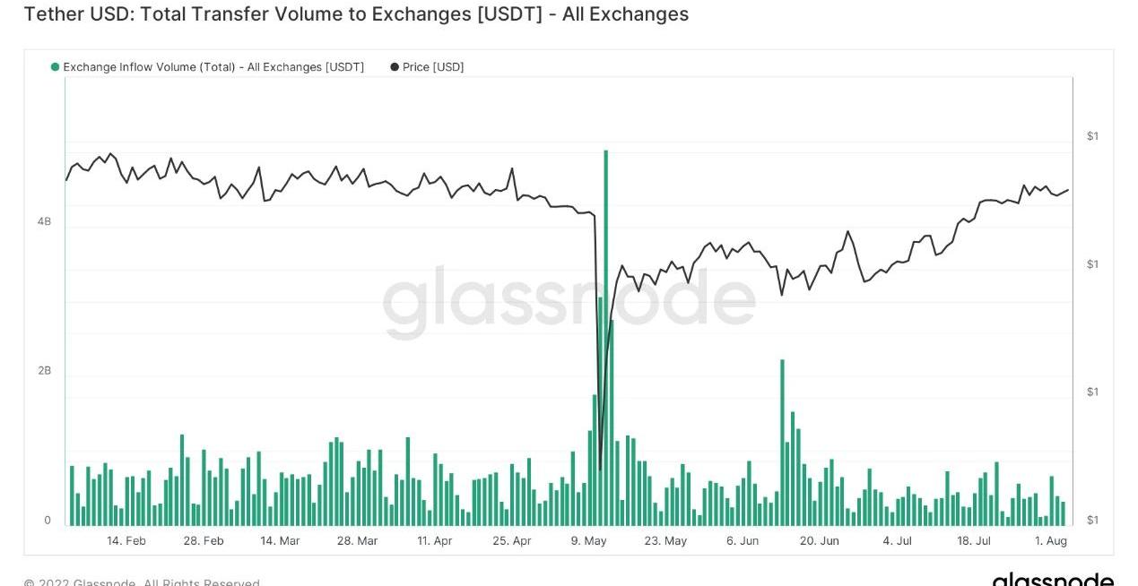The height and width of the screenshot is (586, 1138).
Task: Click the 2022 Glassnode copyright text
Action: (x=142, y=582)
